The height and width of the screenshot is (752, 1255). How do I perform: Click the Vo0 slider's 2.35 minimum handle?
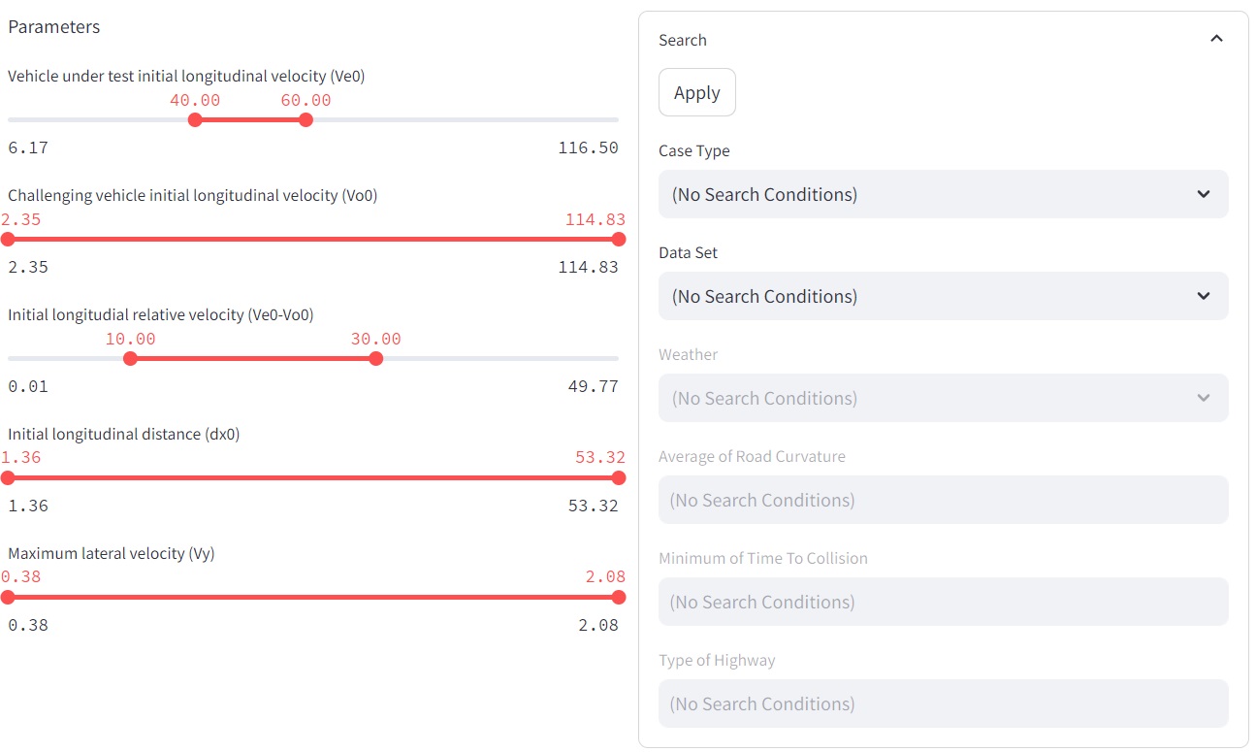click(x=8, y=239)
